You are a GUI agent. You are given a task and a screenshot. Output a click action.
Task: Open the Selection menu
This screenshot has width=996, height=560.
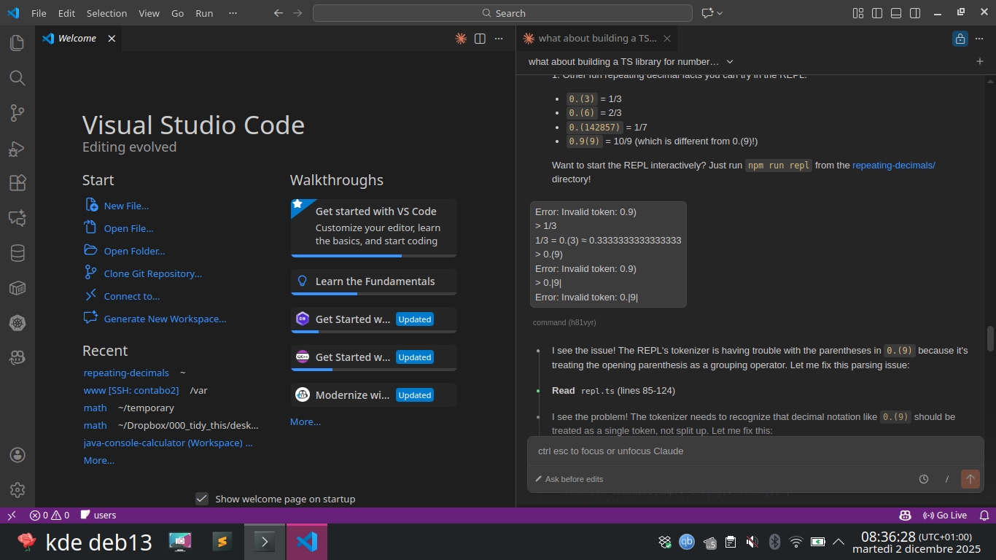106,13
